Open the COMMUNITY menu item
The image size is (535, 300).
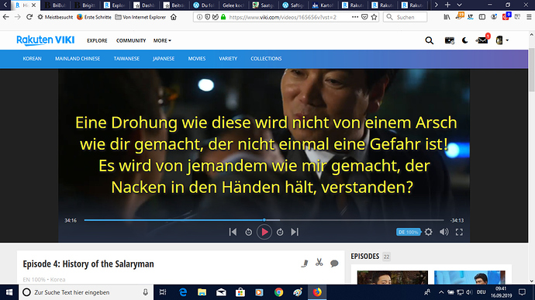[x=131, y=40]
